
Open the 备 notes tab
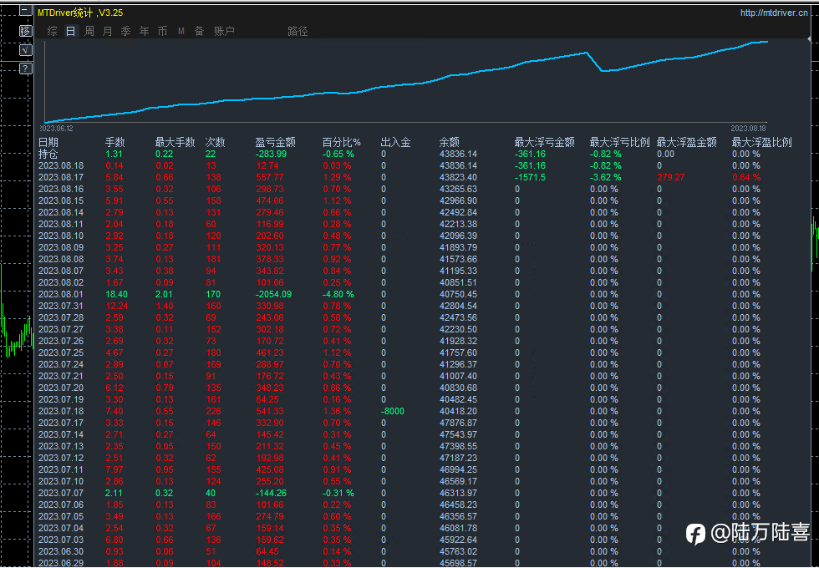pos(199,32)
